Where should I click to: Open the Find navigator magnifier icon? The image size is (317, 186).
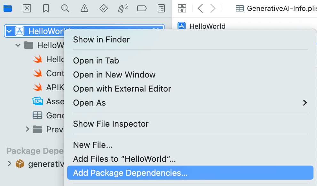[x=65, y=9]
